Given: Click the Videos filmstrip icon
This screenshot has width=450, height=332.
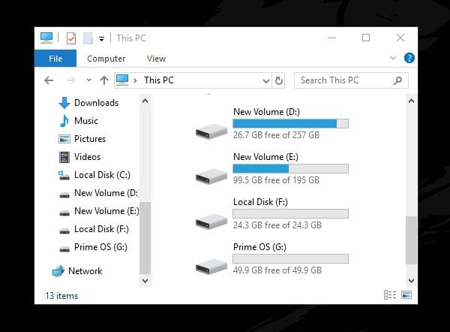Looking at the screenshot, I should coord(64,157).
